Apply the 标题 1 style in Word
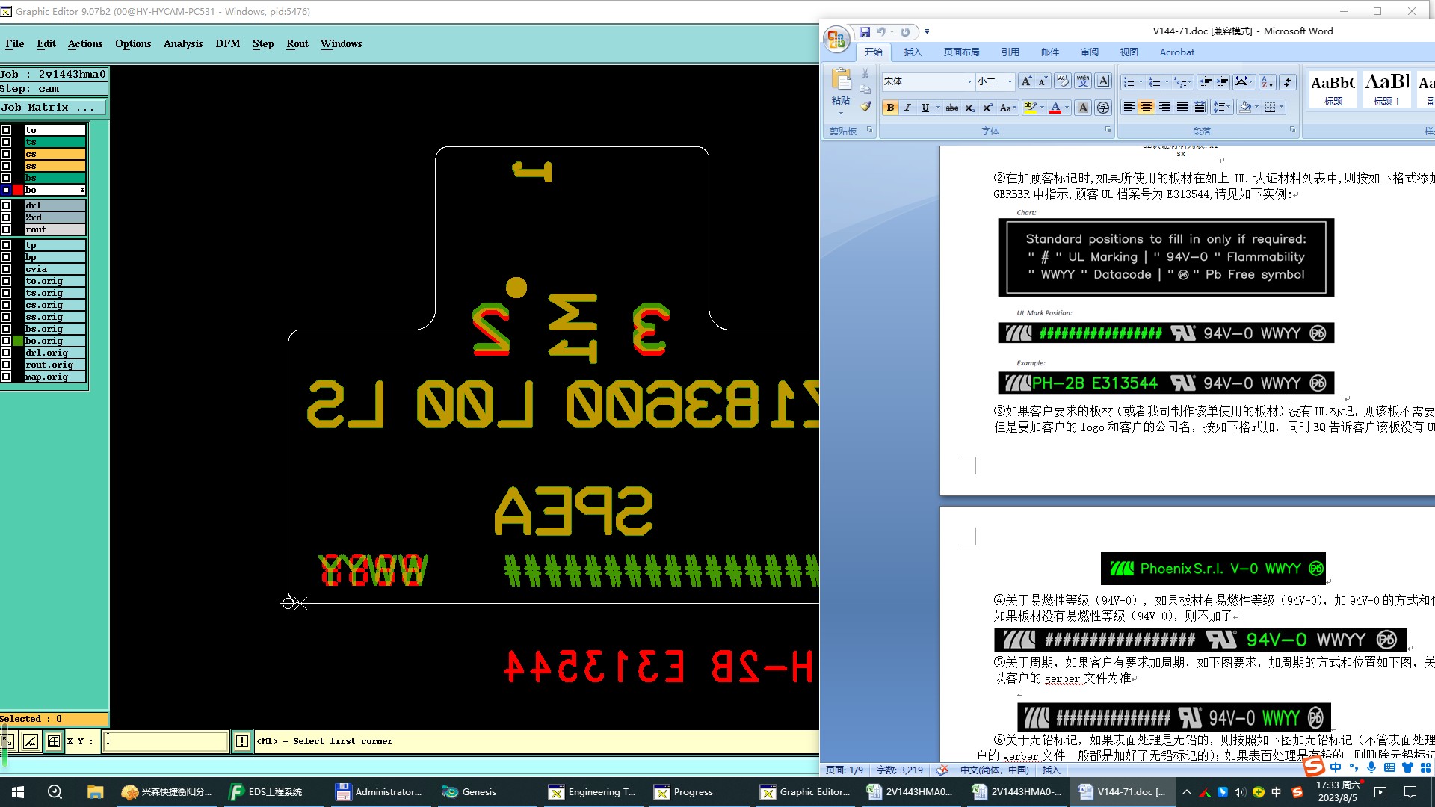 [1386, 88]
